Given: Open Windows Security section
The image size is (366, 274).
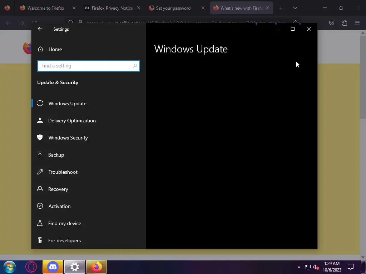Looking at the screenshot, I should [89, 138].
